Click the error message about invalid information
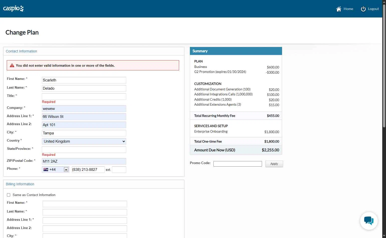This screenshot has width=386, height=238. point(65,65)
